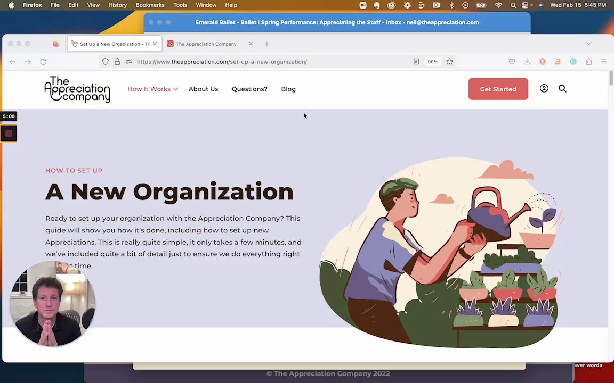Stop recording with the red square button
This screenshot has width=614, height=383.
point(9,134)
